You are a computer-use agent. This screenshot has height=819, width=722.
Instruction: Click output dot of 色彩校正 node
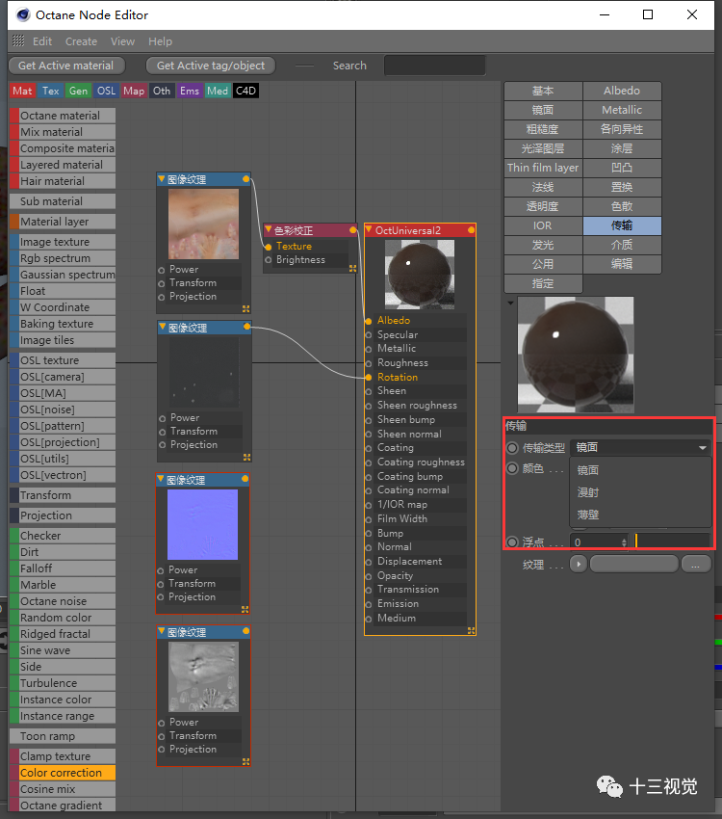352,230
